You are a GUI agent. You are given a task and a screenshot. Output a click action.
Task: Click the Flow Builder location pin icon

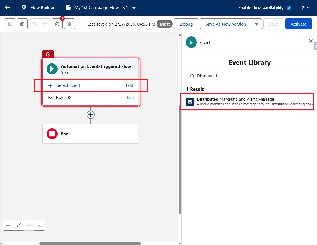[24, 8]
